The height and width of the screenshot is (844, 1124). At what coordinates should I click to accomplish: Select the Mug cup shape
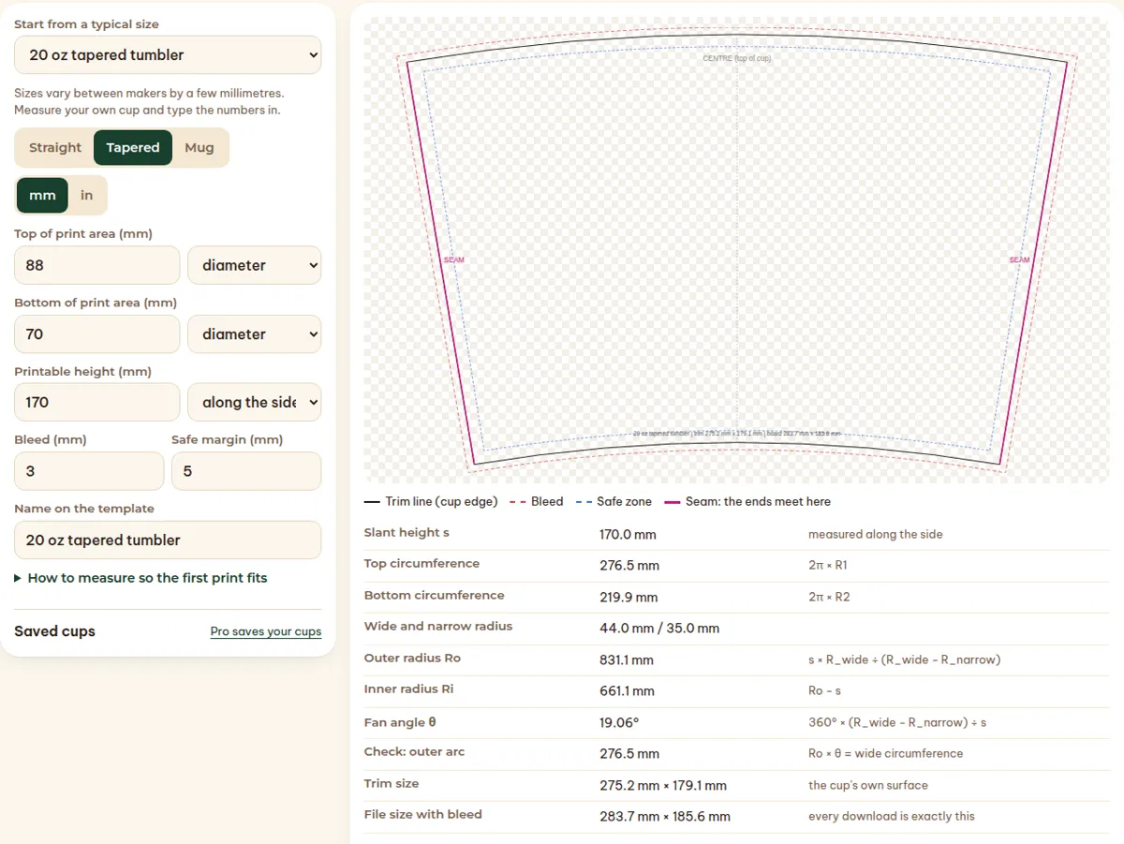point(200,148)
